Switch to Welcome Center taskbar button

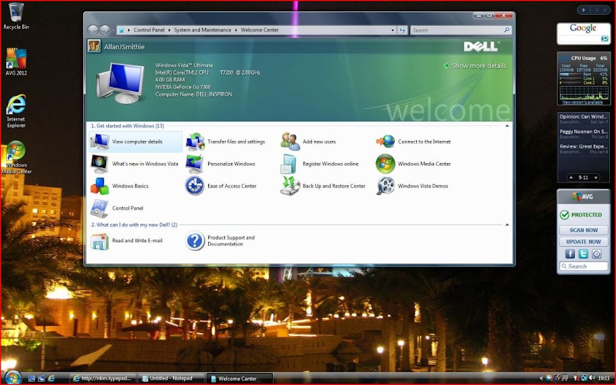239,378
